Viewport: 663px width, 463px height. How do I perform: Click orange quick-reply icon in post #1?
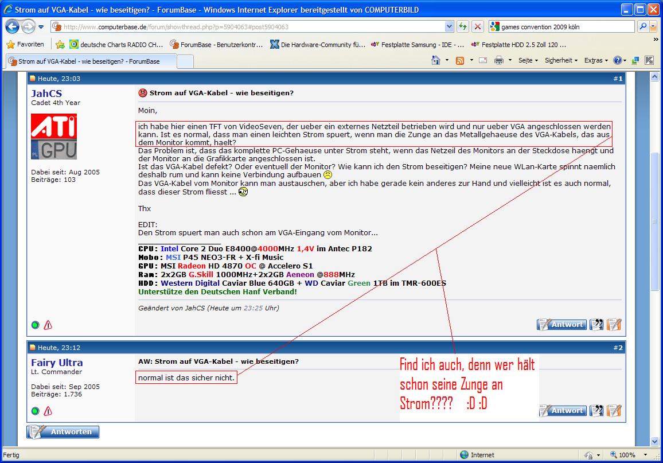click(x=614, y=324)
